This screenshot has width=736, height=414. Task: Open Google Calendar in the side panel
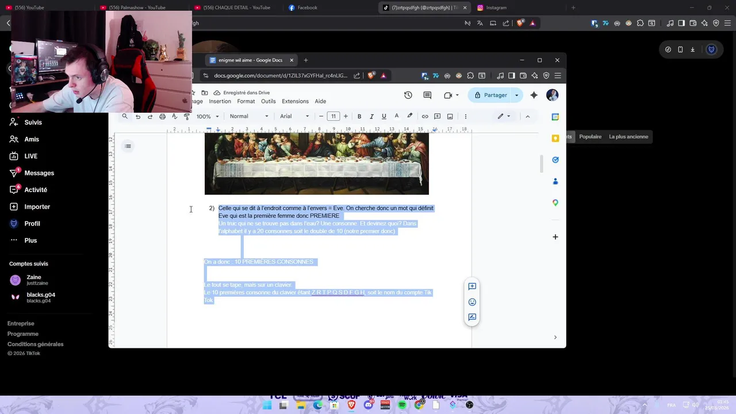point(555,117)
